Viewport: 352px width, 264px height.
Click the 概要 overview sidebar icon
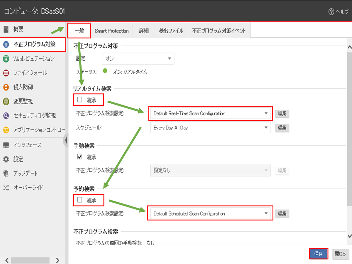6,29
